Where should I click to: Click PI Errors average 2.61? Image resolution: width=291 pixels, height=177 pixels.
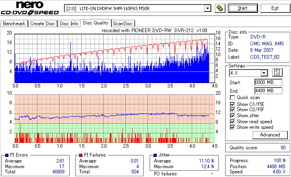point(60,161)
